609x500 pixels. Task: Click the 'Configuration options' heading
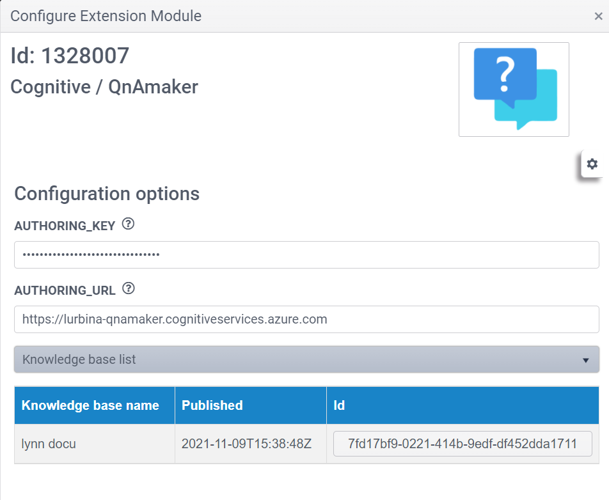pyautogui.click(x=107, y=193)
